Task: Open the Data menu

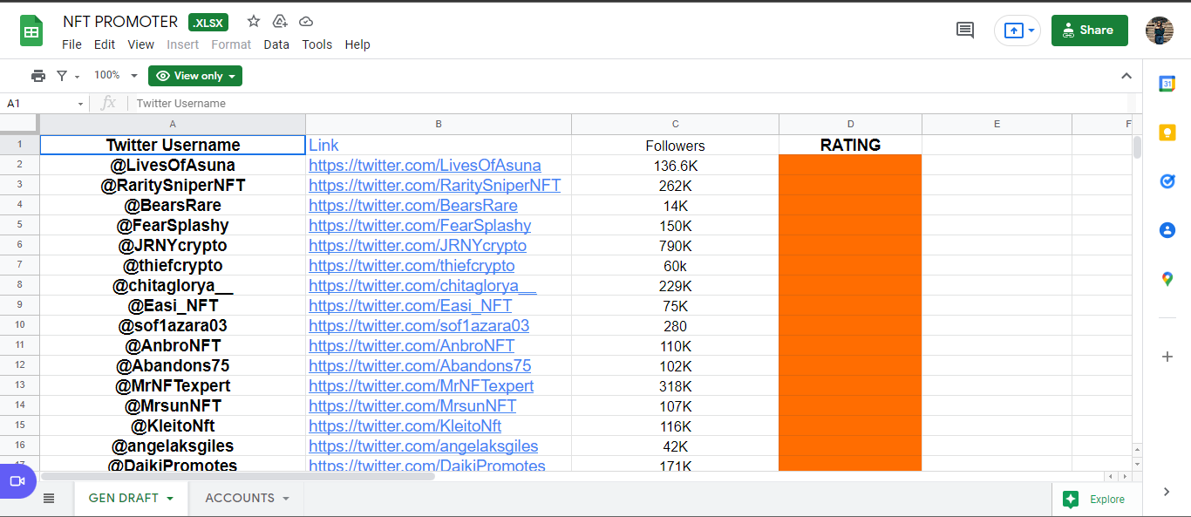Action: point(276,44)
